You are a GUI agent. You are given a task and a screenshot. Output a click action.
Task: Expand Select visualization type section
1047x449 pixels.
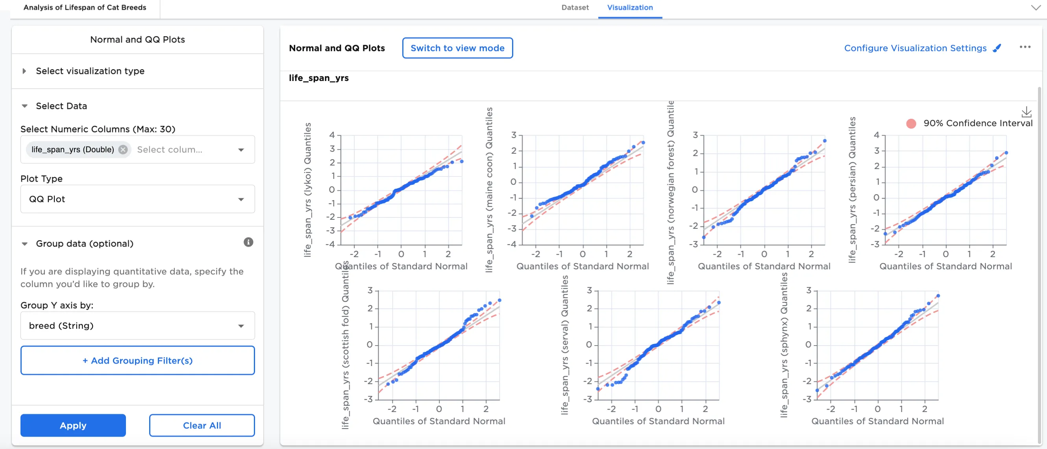click(x=24, y=71)
